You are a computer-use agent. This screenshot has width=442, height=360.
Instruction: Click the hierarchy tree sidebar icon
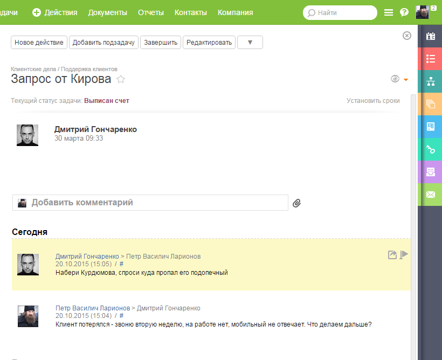point(430,81)
